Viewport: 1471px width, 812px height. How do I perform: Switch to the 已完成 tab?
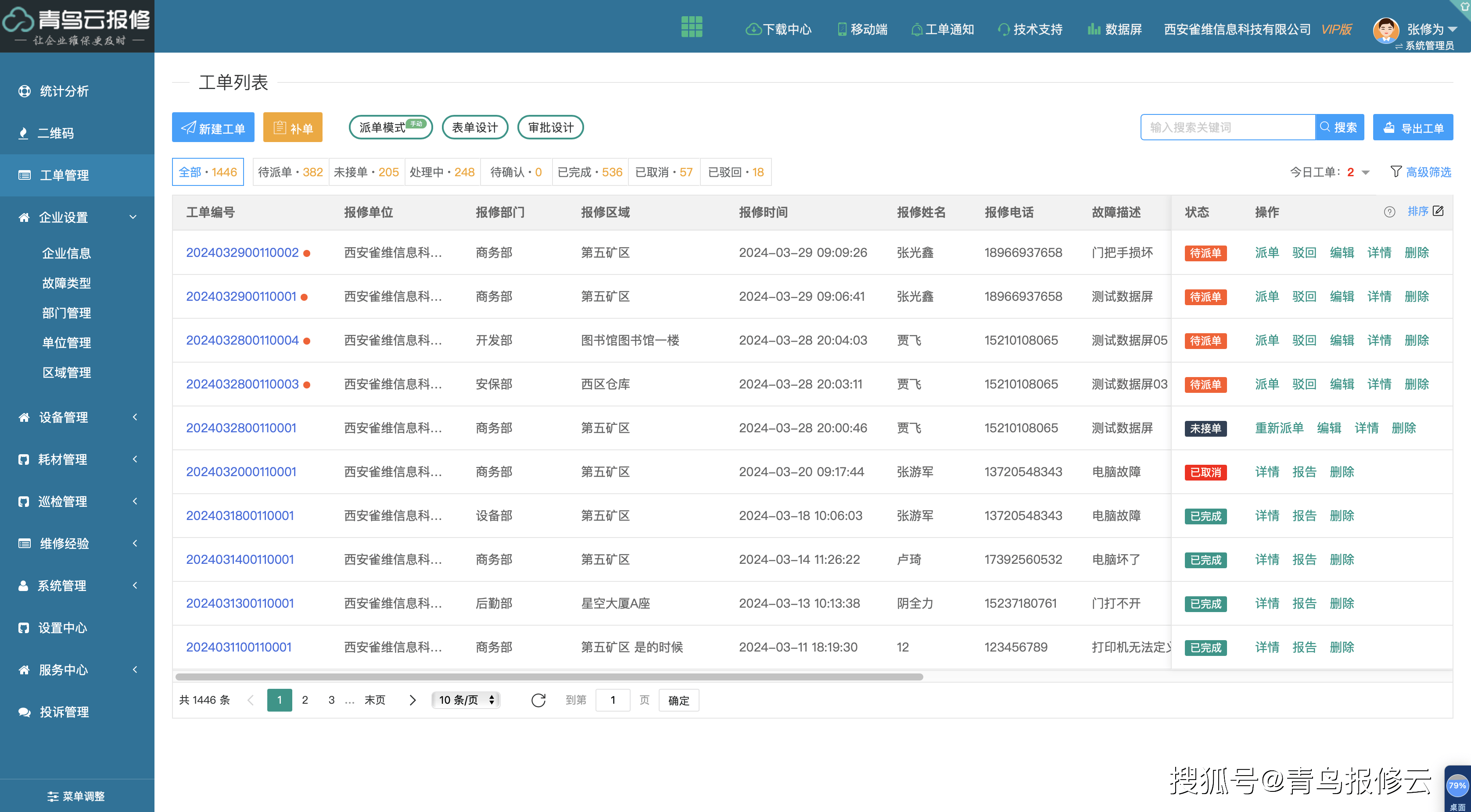coord(589,172)
